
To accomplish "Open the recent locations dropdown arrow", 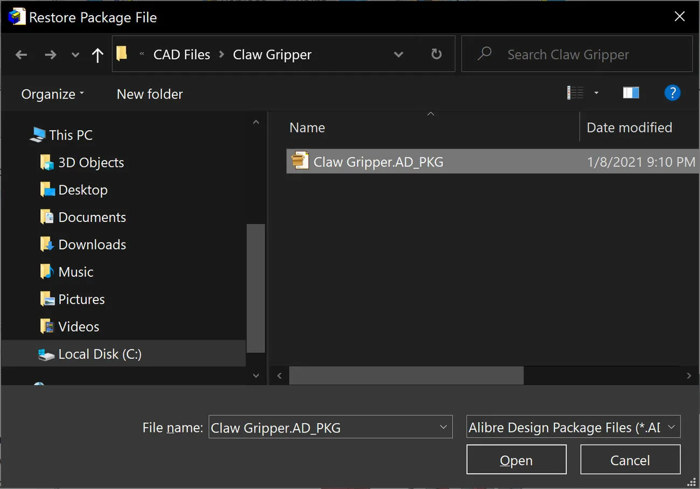I will tap(75, 55).
